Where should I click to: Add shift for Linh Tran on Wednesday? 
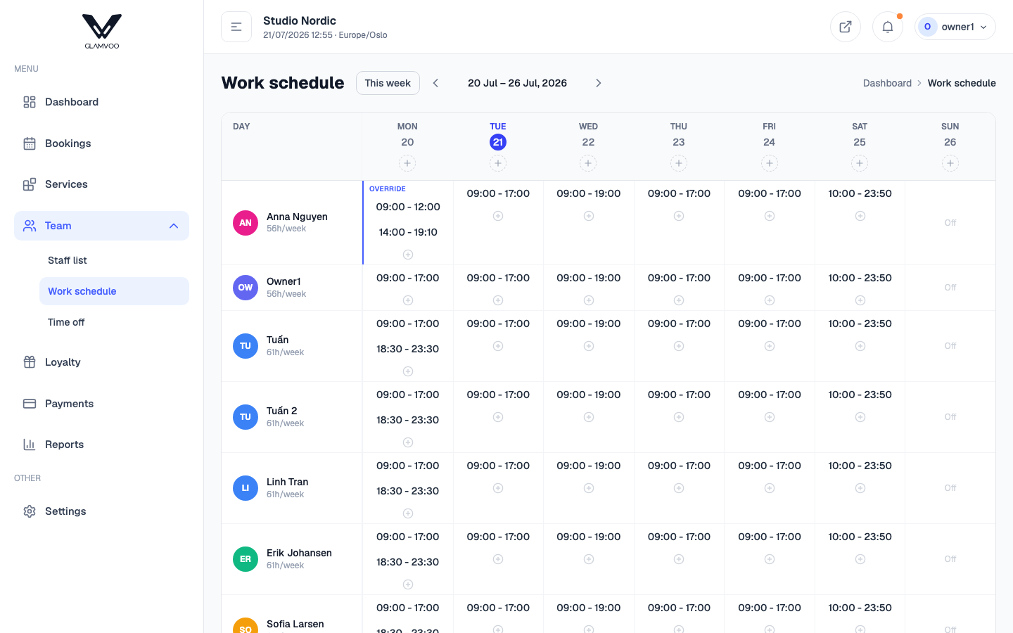tap(589, 488)
